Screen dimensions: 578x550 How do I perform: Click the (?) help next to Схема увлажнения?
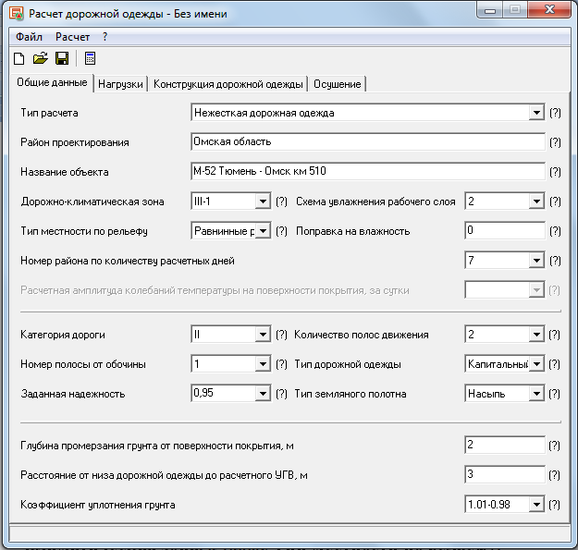coord(555,202)
